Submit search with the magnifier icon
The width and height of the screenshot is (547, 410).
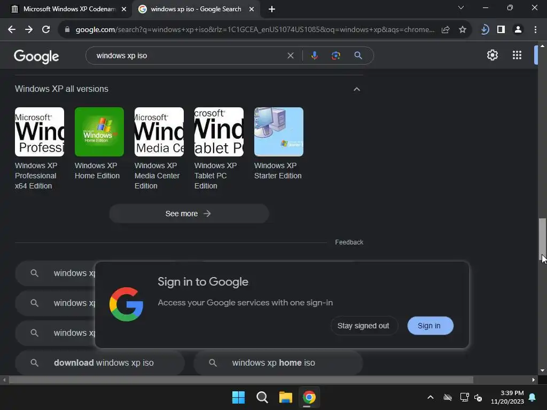(358, 56)
